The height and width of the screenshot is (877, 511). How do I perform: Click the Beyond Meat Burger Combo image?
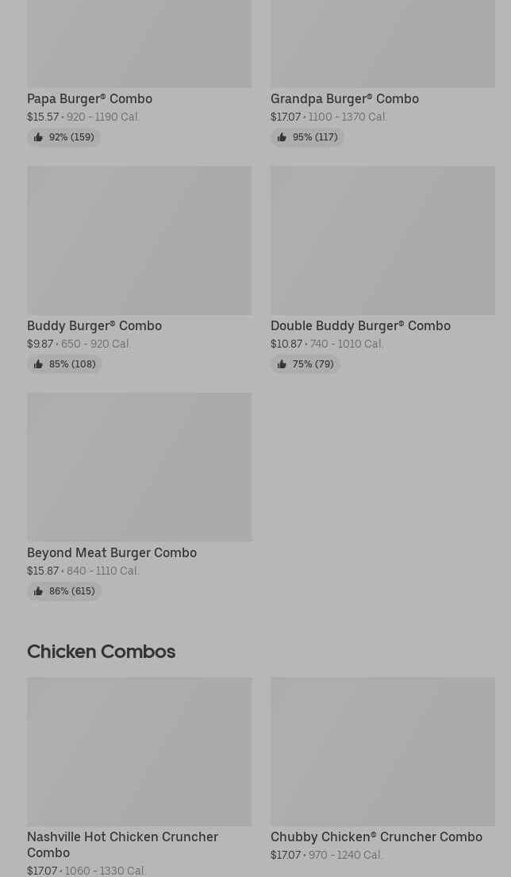pyautogui.click(x=139, y=467)
